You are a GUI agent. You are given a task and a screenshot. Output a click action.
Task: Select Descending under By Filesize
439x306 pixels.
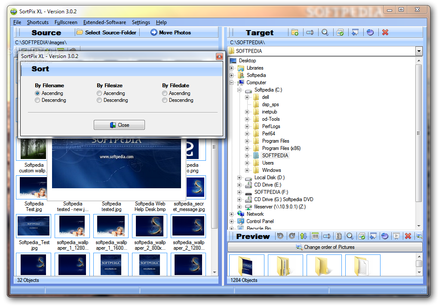99,100
